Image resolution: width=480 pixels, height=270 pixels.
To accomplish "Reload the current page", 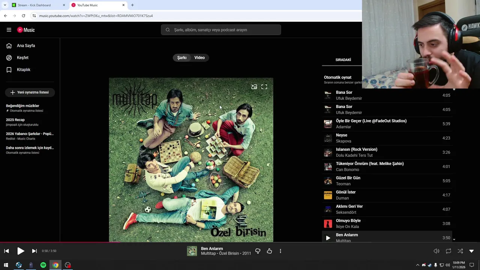I will [x=23, y=16].
